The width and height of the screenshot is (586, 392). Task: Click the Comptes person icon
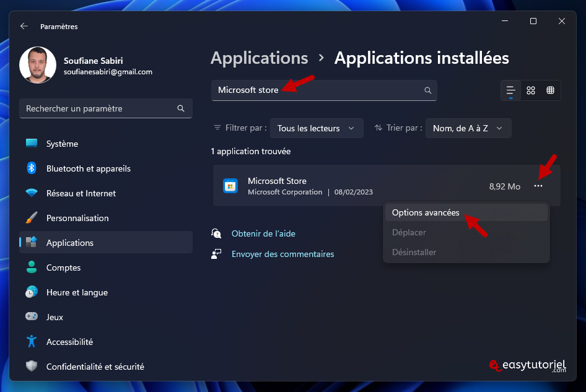pyautogui.click(x=32, y=267)
